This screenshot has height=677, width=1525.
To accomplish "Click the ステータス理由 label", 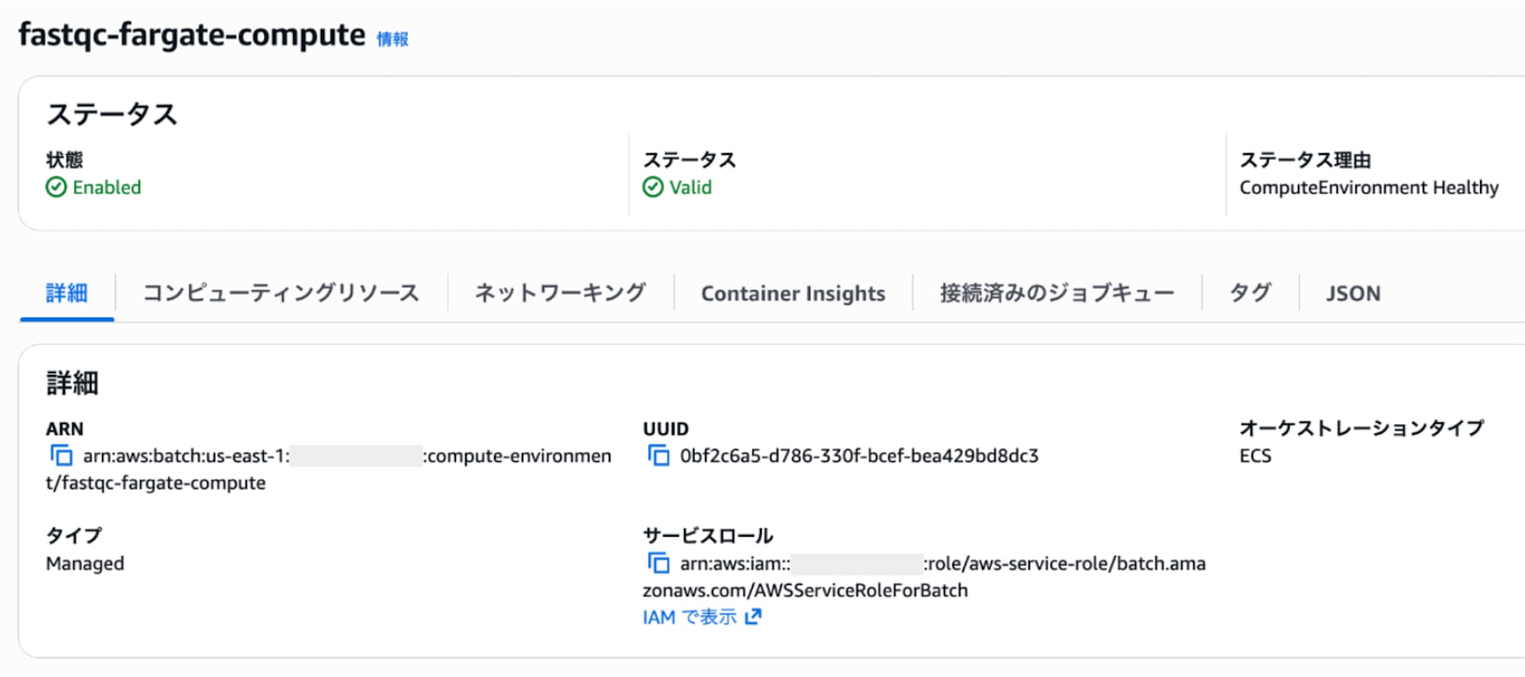I will [1305, 159].
